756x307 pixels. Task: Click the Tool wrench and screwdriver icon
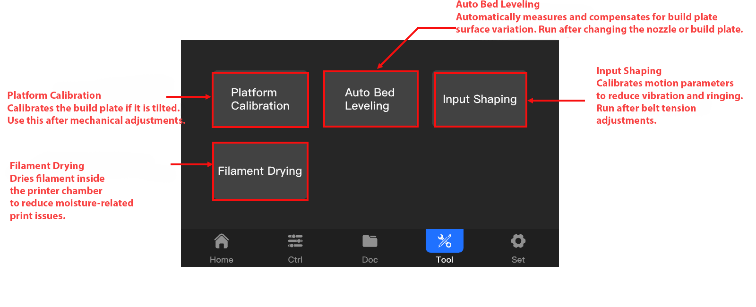click(444, 241)
